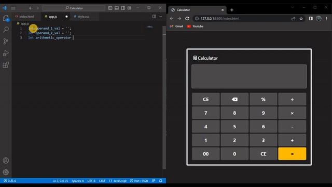Click the site information icon in address bar
Screen dimensions: 332x187
tap(197, 19)
